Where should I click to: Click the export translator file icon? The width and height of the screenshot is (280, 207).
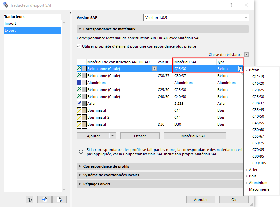[x=59, y=200]
